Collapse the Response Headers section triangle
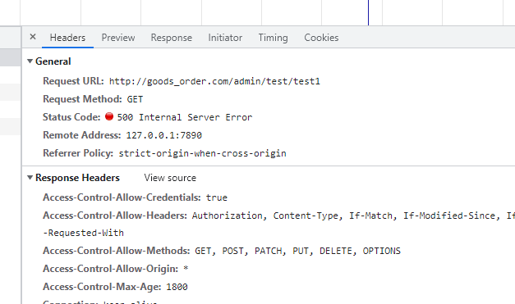Screen dimensions: 515x304 (30, 178)
